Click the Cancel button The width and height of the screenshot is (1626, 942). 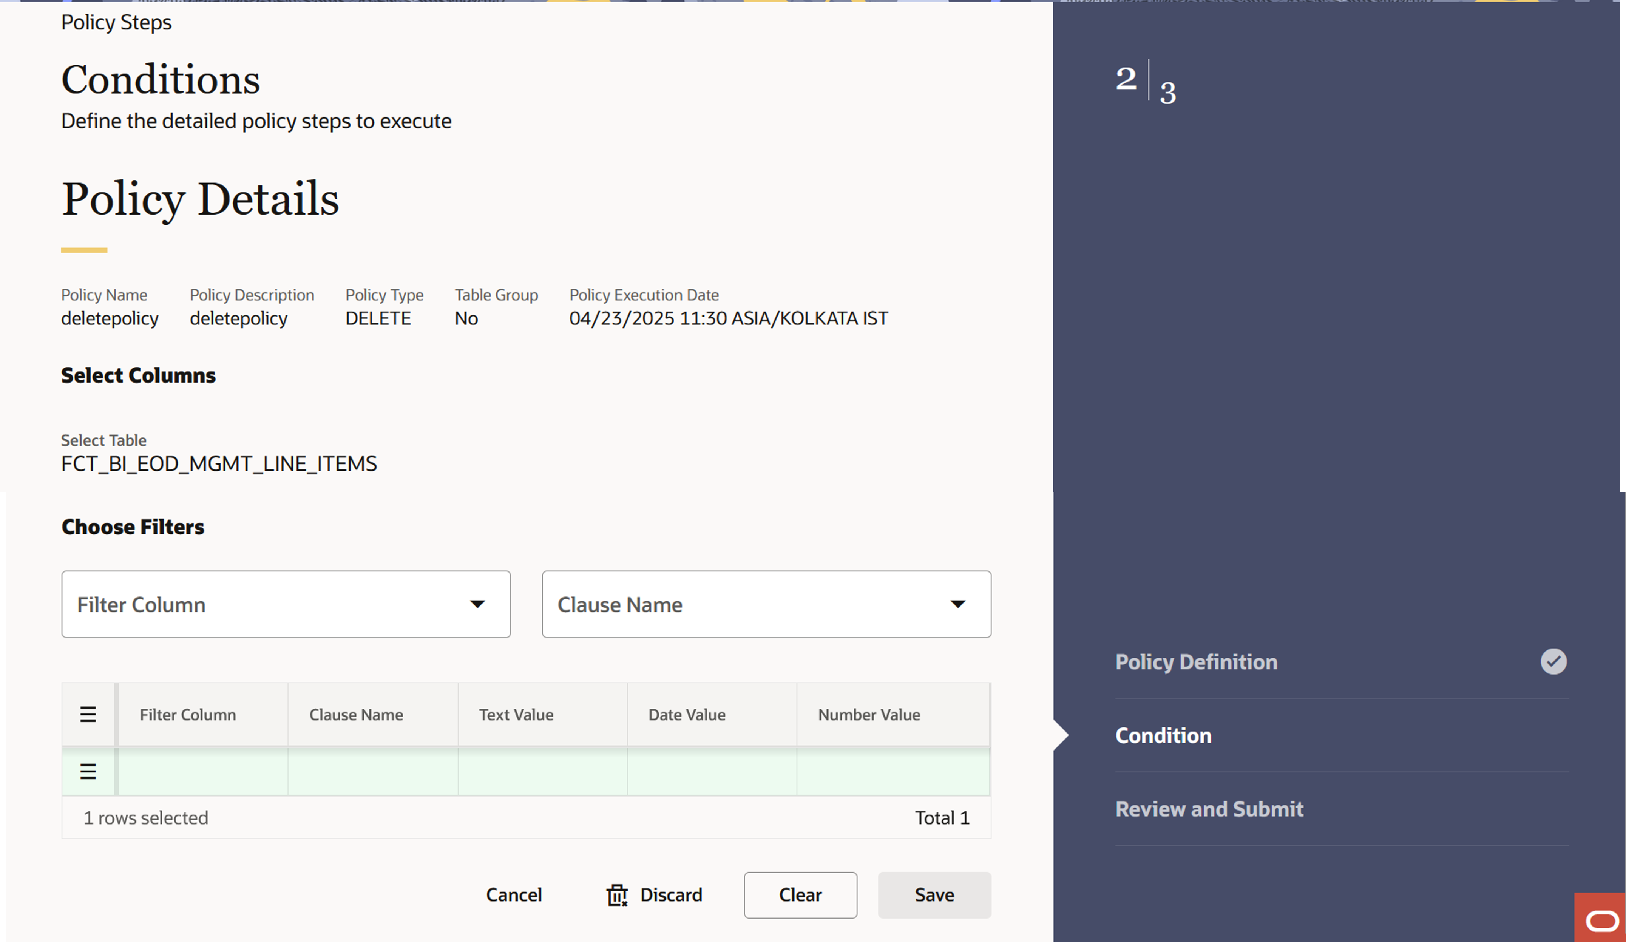click(514, 895)
